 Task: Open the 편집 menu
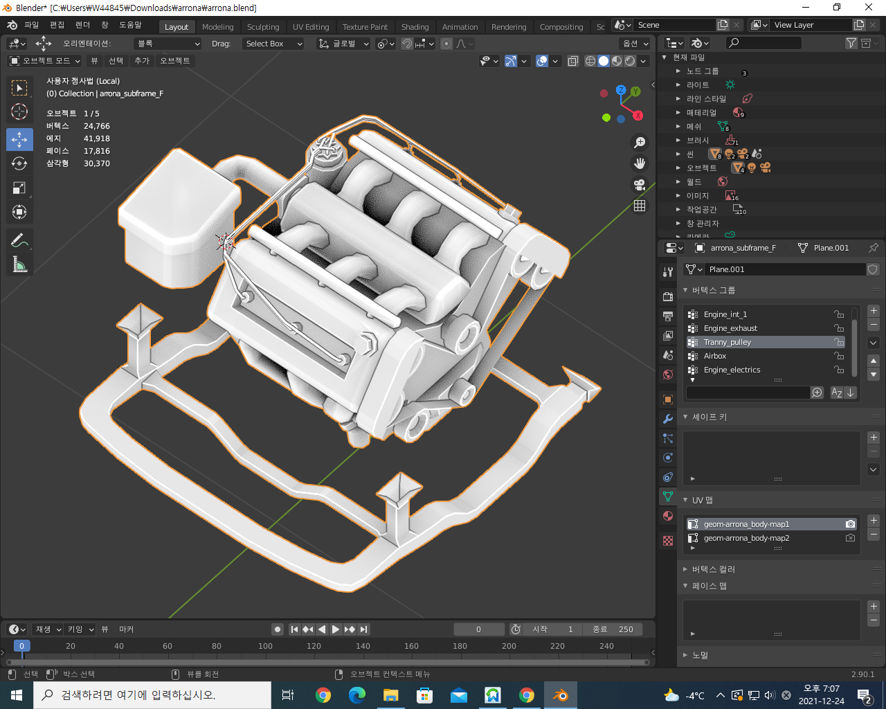pos(57,25)
